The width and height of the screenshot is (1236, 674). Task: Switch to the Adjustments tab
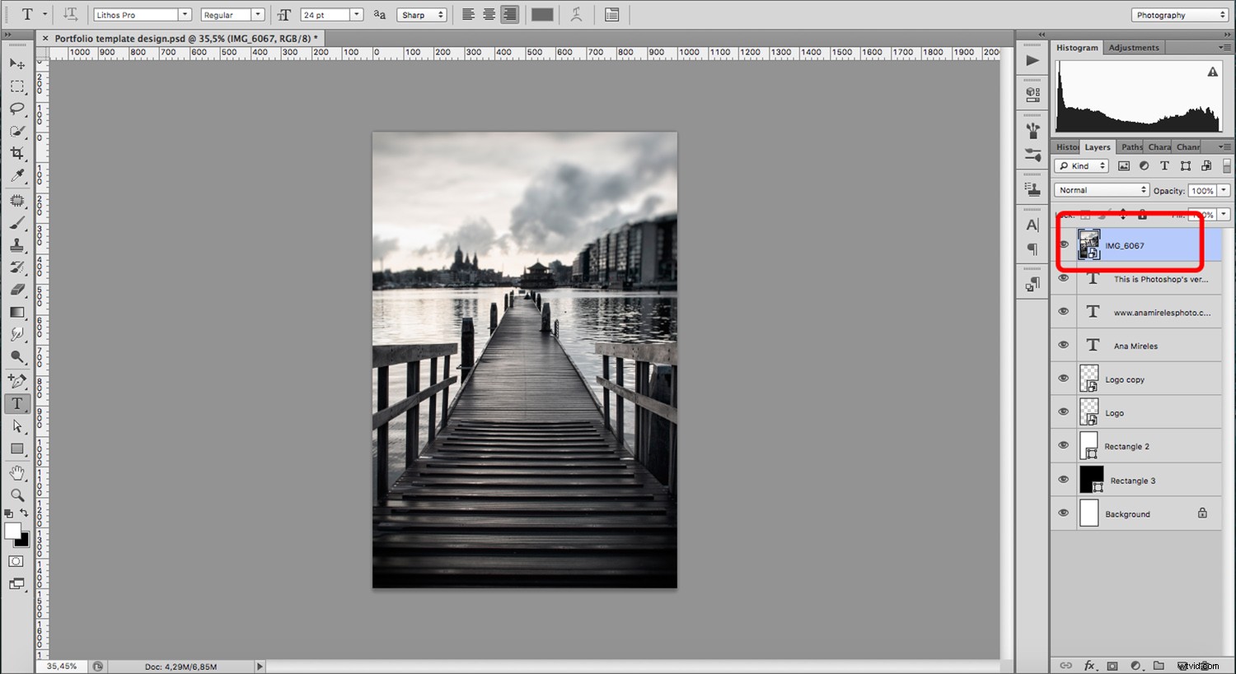tap(1134, 47)
